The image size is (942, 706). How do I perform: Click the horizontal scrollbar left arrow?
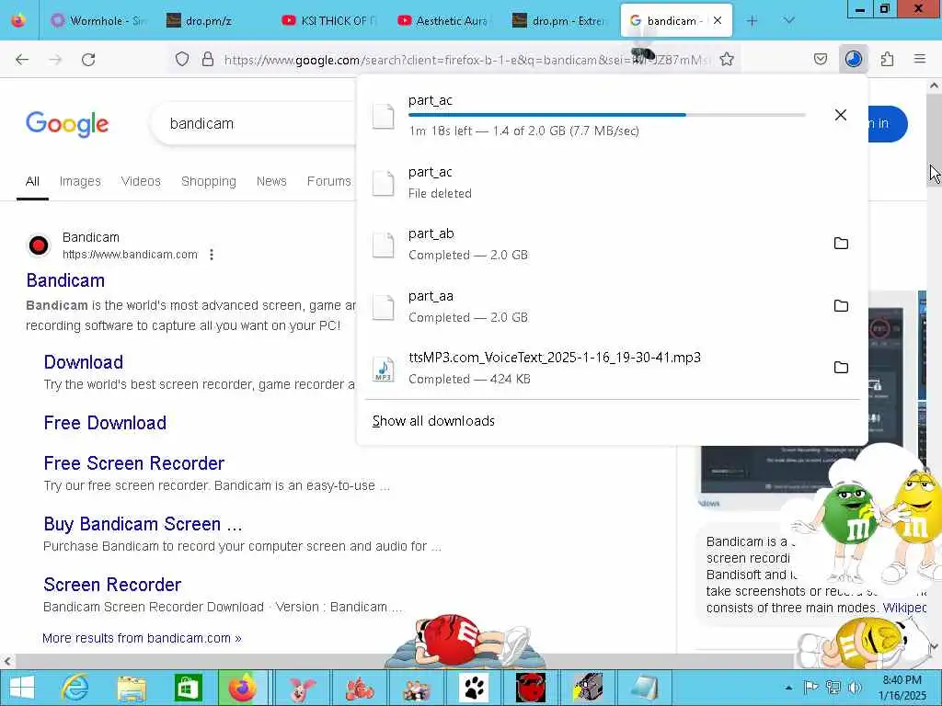click(7, 662)
